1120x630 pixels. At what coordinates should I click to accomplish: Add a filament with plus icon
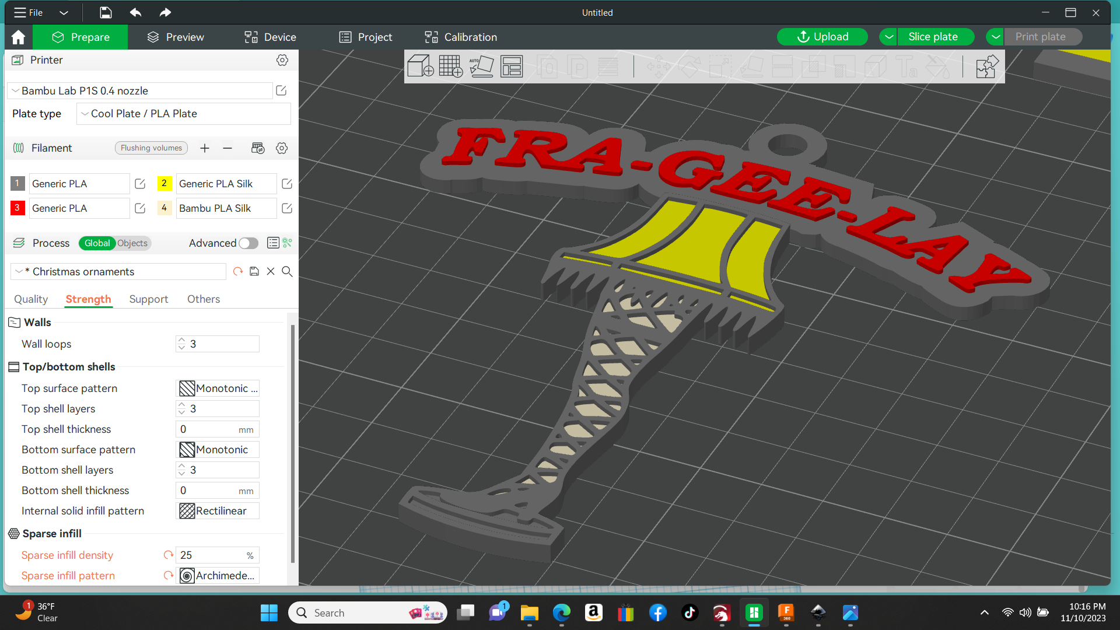pyautogui.click(x=205, y=148)
